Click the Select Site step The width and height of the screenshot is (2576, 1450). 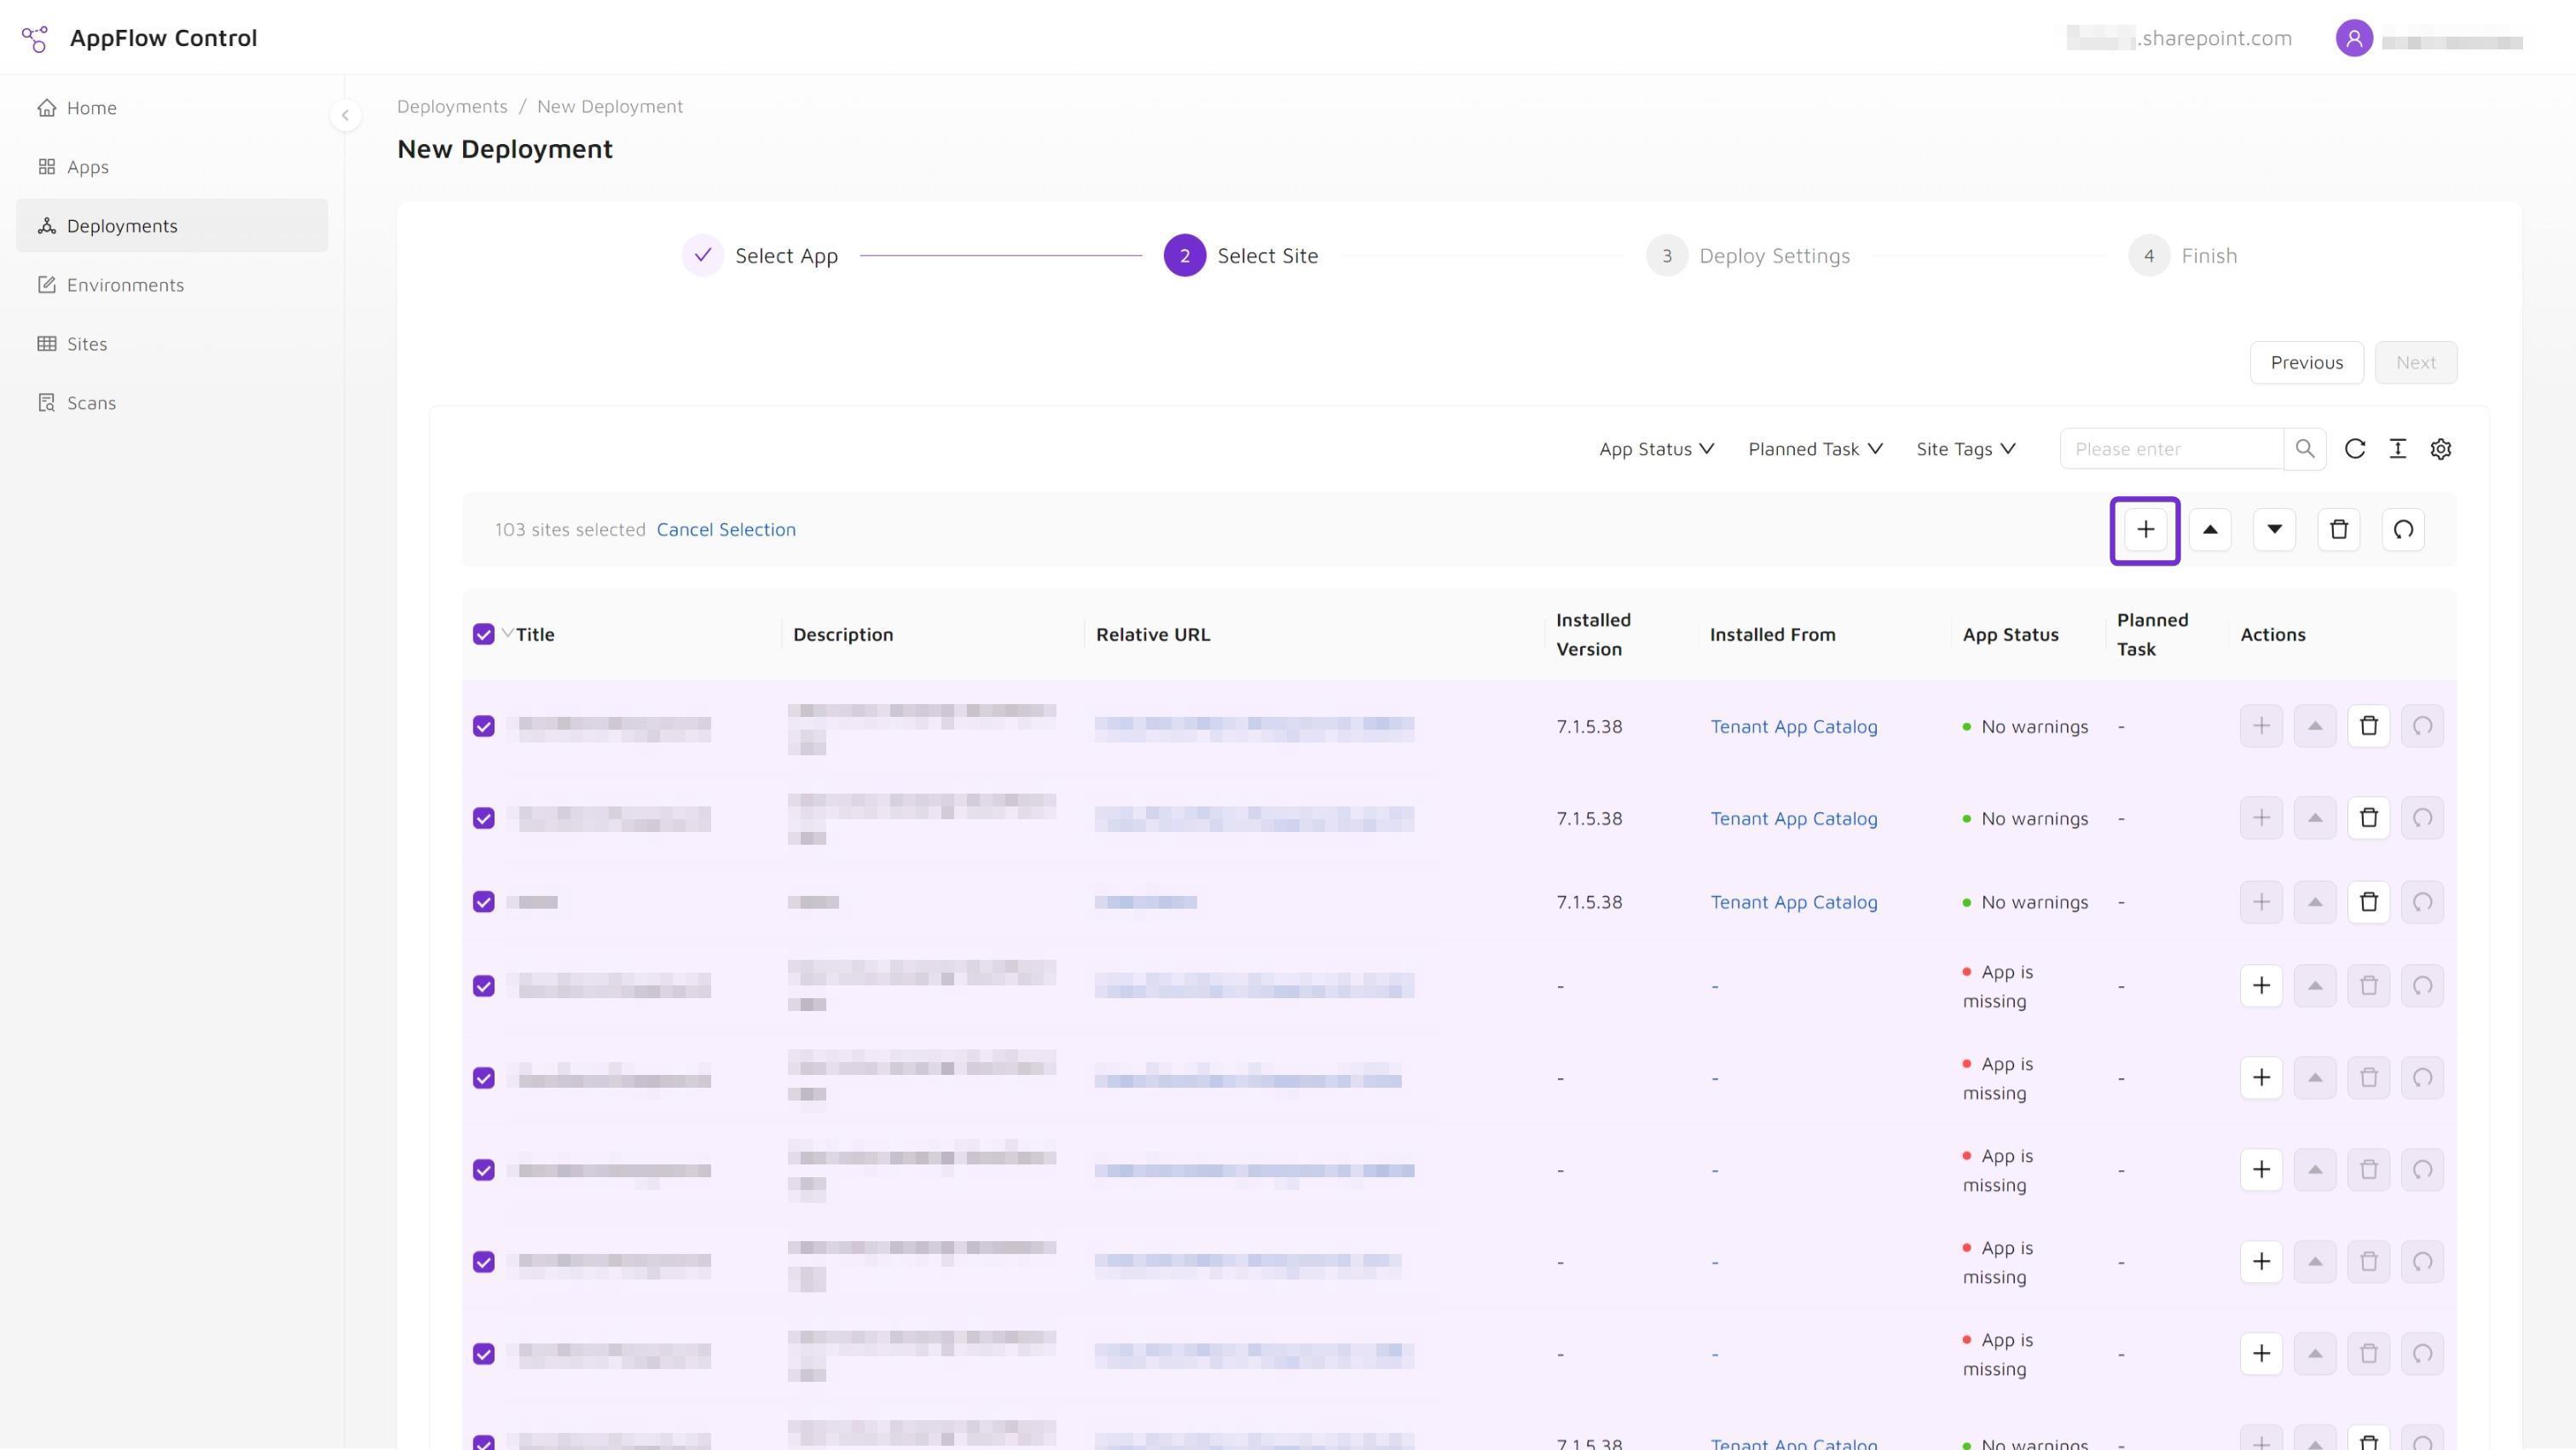coord(1241,256)
